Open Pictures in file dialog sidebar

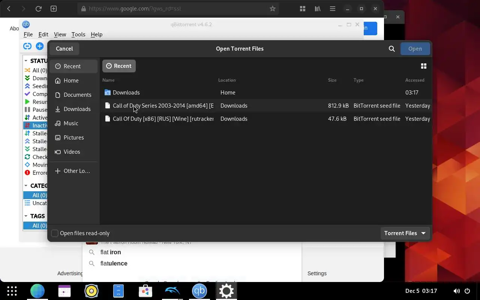[73, 138]
